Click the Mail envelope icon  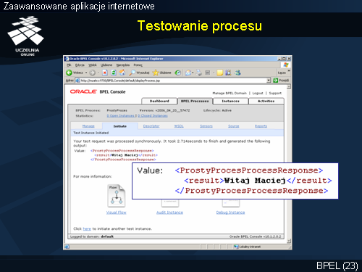(x=188, y=73)
